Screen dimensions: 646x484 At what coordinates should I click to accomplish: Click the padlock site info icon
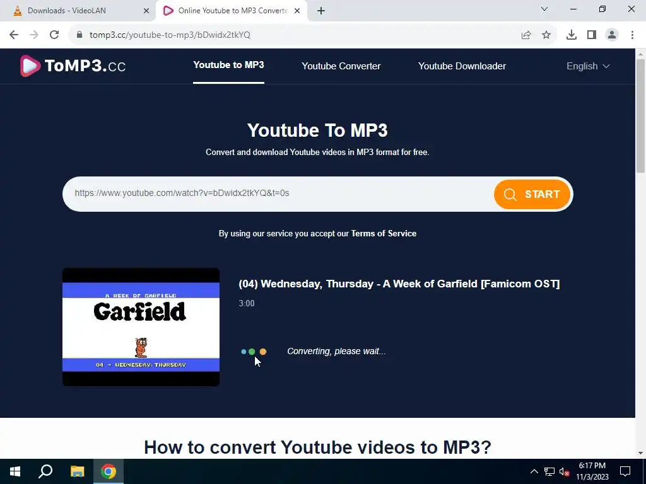(79, 35)
